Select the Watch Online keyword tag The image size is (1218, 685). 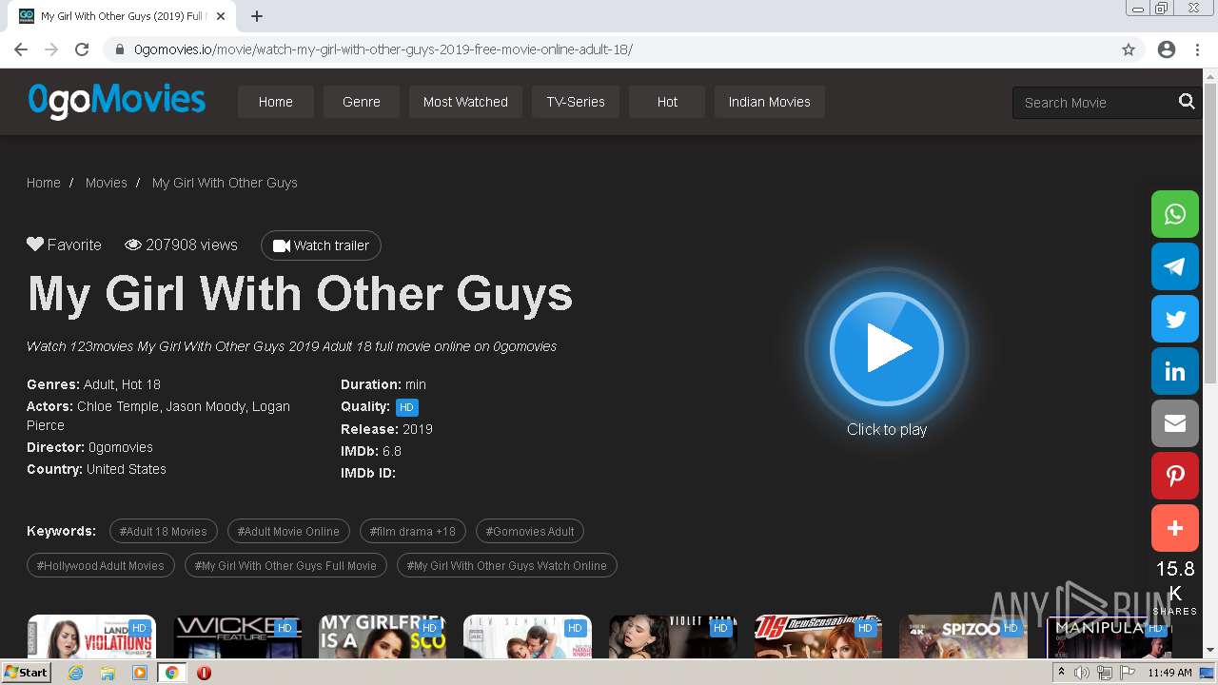tap(507, 565)
